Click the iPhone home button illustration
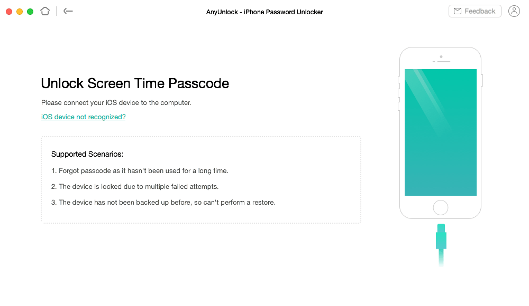 pyautogui.click(x=440, y=208)
